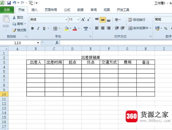
Task: Apply red font color A icon
Action: [x=75, y=28]
